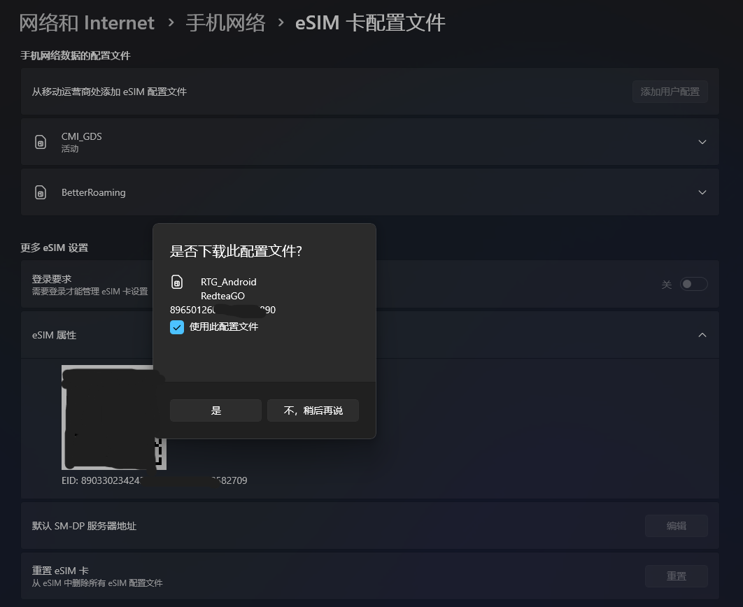Collapse the eSIM 属性 section
The height and width of the screenshot is (607, 743).
702,335
